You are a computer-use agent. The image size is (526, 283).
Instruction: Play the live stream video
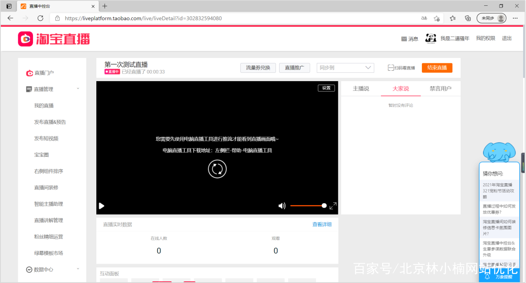point(101,206)
